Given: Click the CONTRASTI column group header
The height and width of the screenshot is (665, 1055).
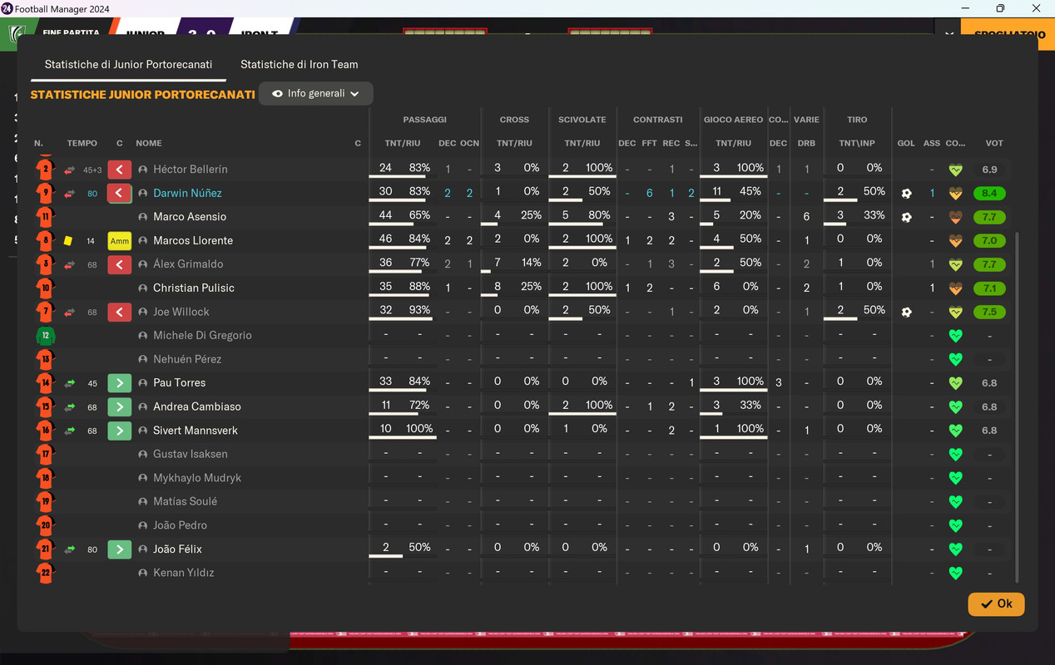Looking at the screenshot, I should [x=657, y=120].
